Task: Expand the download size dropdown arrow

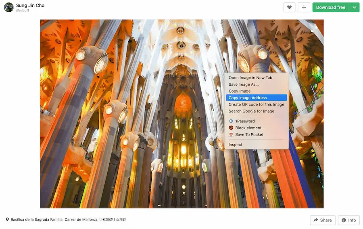Action: point(354,7)
